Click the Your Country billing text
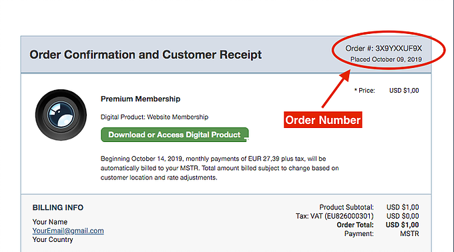454x252 pixels. coord(53,239)
